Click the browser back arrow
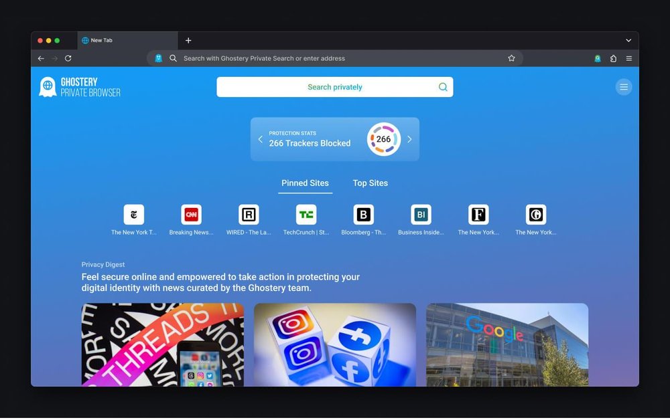This screenshot has width=670, height=420. (x=41, y=58)
